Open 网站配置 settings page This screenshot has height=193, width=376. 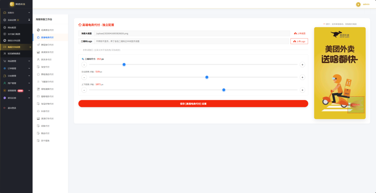click(16, 28)
